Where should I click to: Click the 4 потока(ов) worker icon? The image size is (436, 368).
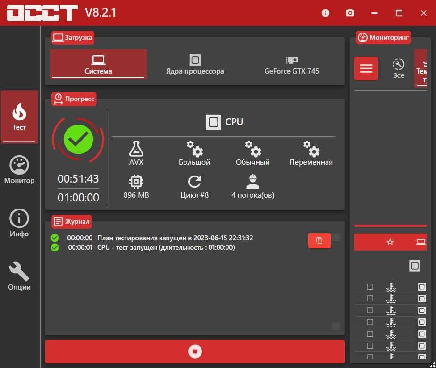tap(253, 182)
